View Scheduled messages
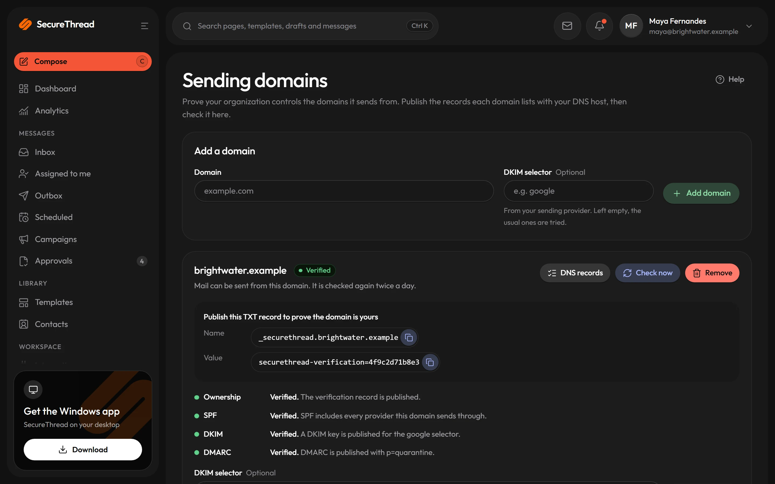The height and width of the screenshot is (484, 775). [x=83, y=217]
